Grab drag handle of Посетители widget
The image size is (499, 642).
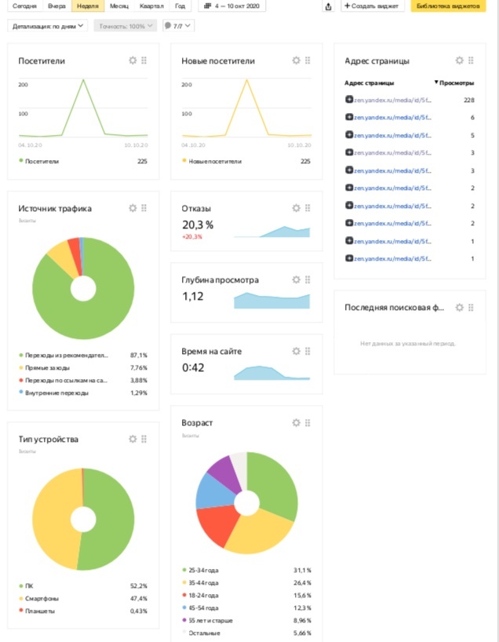tap(144, 60)
